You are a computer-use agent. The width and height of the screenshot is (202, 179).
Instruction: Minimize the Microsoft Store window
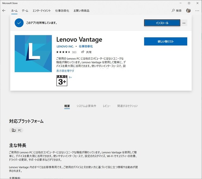coord(181,3)
